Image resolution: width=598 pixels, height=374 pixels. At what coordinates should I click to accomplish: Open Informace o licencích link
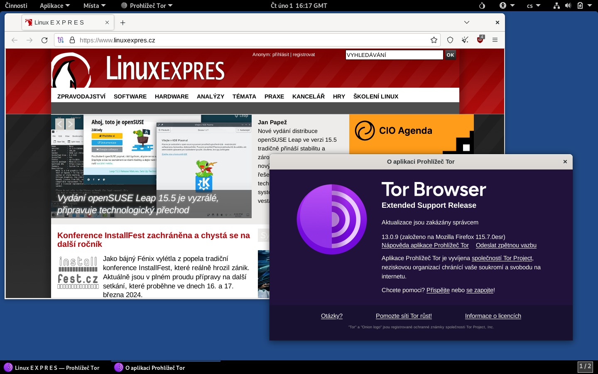click(493, 316)
